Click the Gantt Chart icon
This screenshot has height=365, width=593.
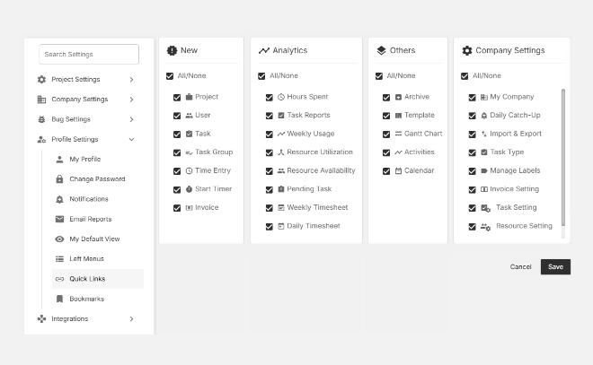398,134
